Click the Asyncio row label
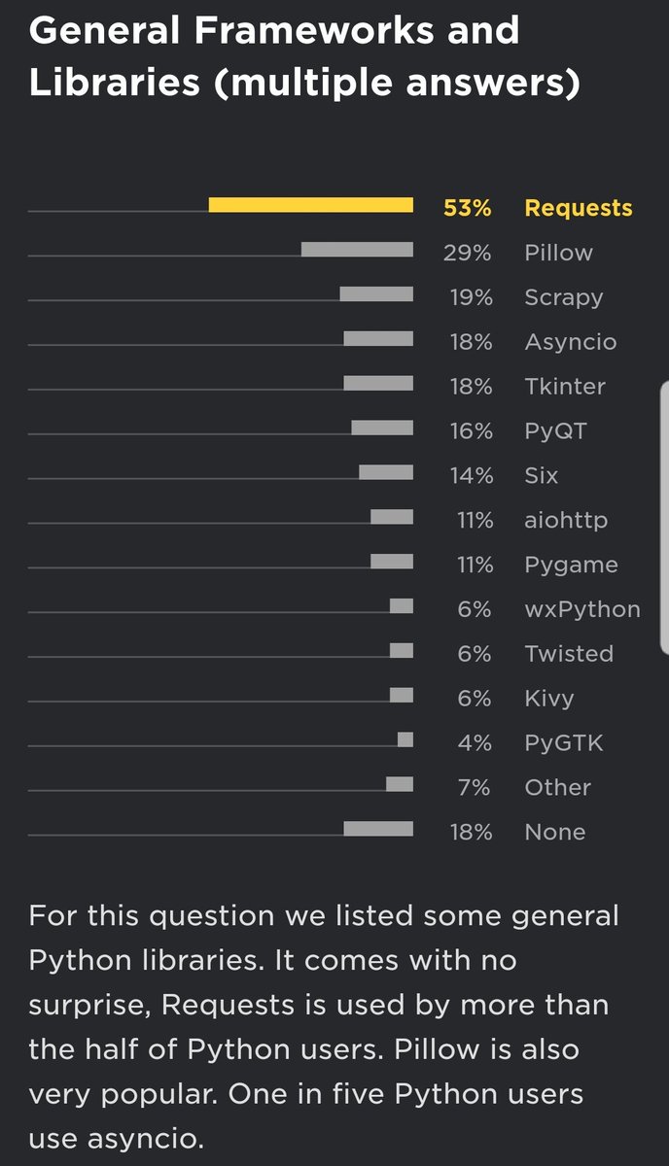The image size is (669, 1166). point(570,342)
